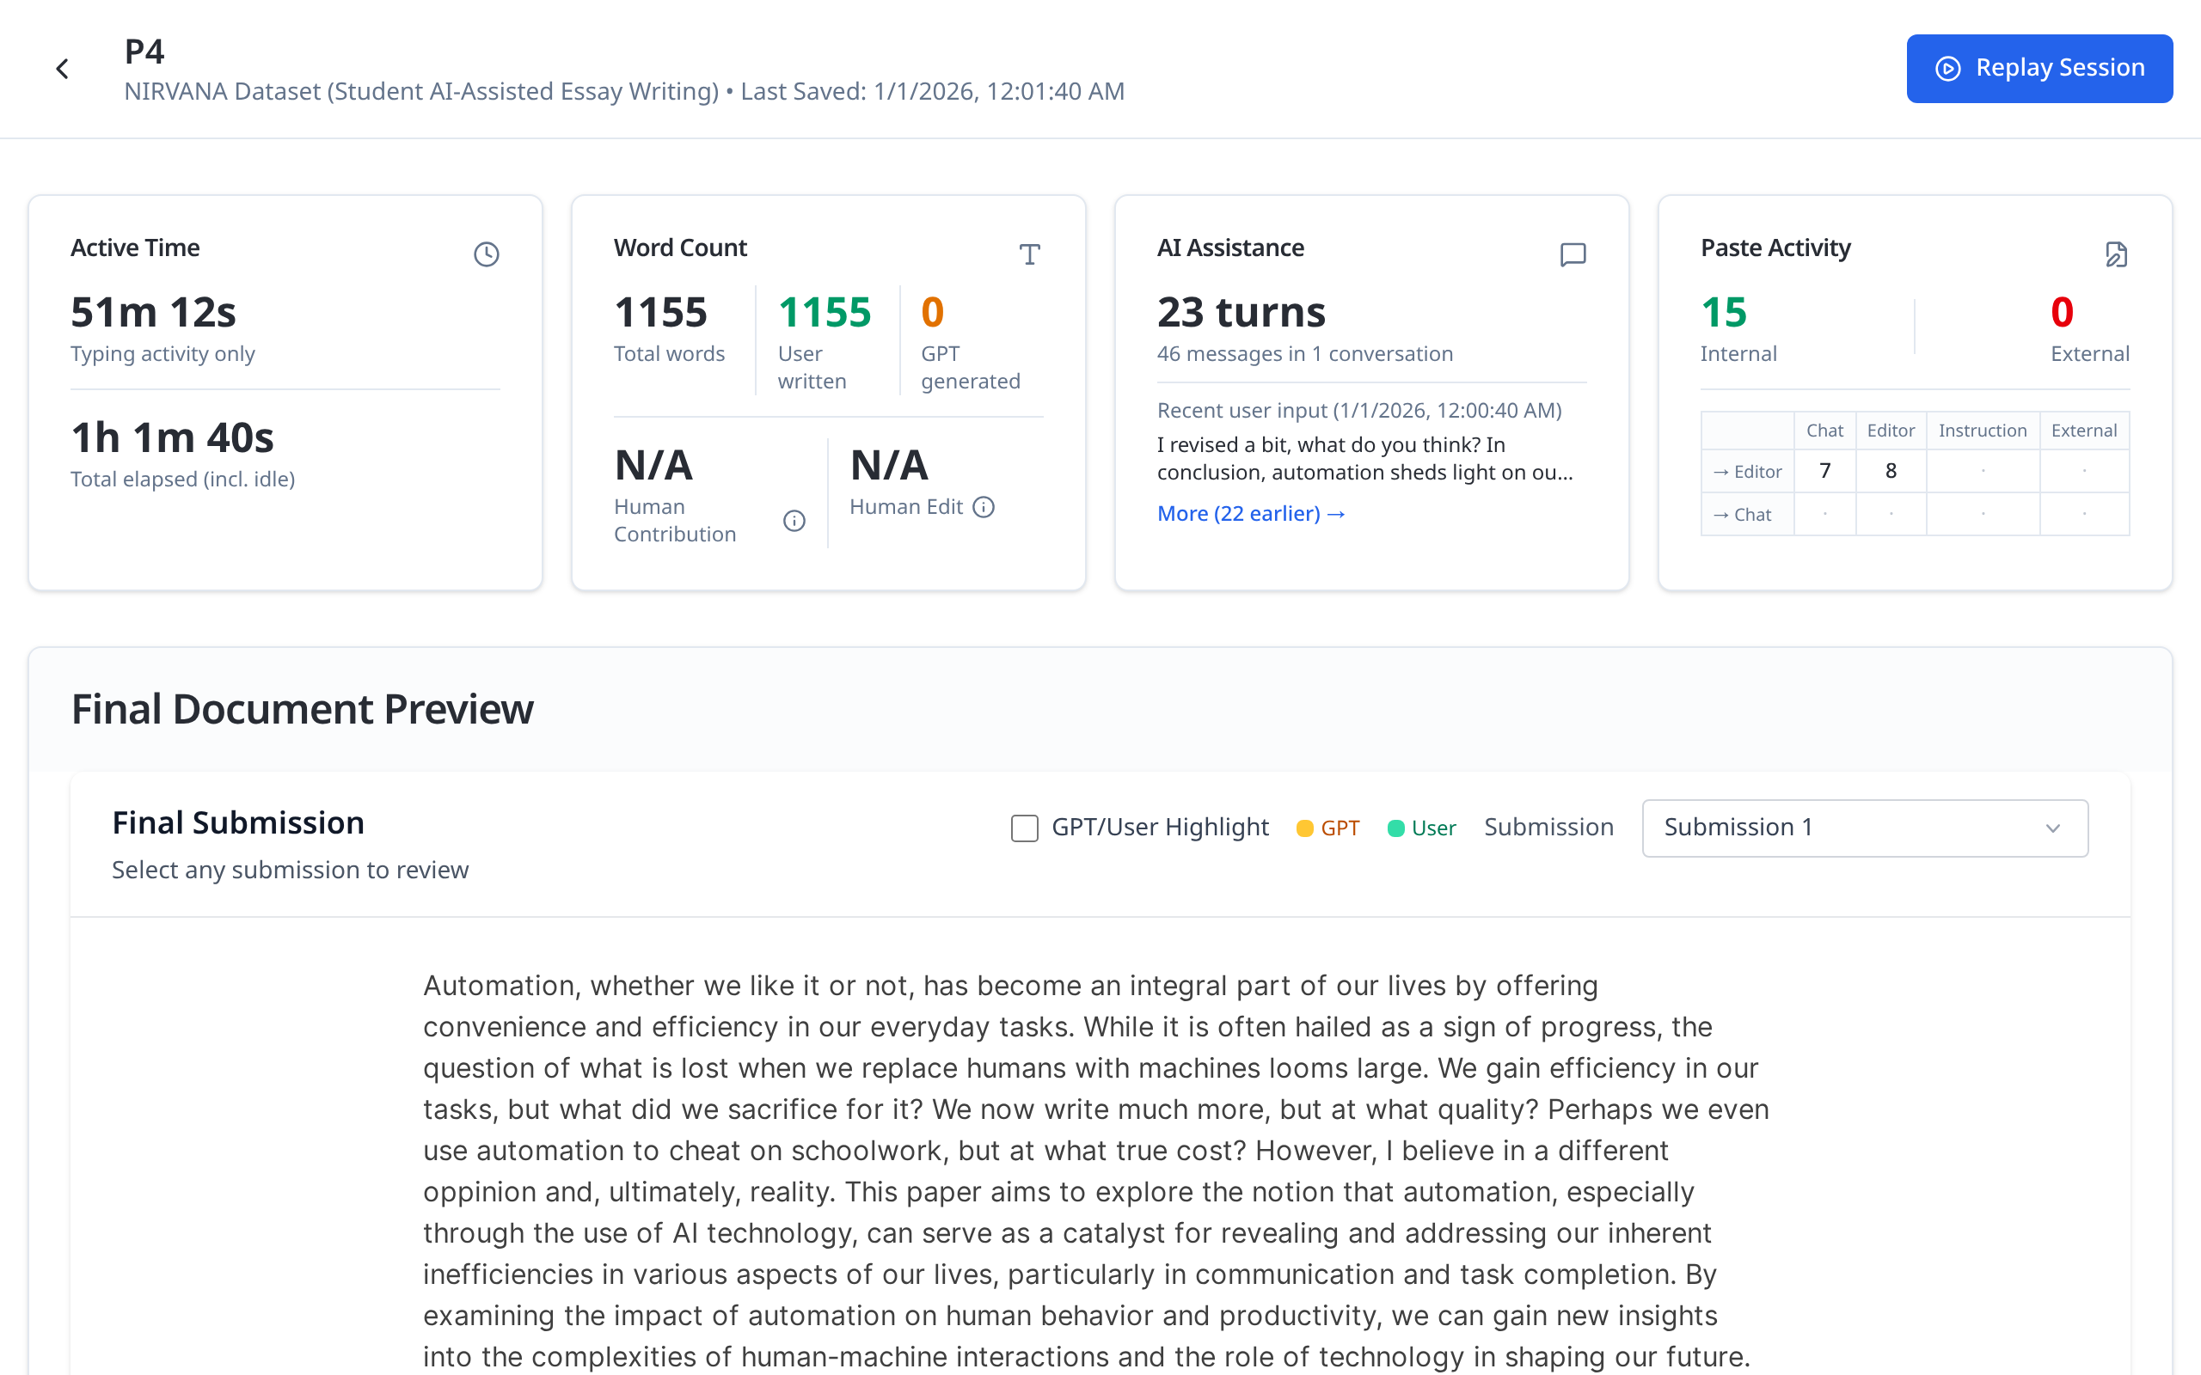Image resolution: width=2201 pixels, height=1375 pixels.
Task: Click the essay text starting 'Automation, whether we like'
Action: pyautogui.click(x=1095, y=1170)
